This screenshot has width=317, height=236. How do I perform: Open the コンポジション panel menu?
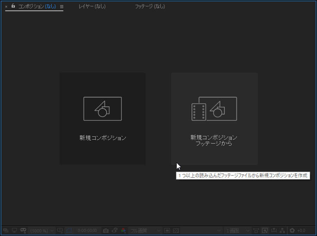pos(62,7)
